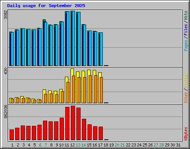Click the cyan Pages bar for day 15
The height and width of the screenshot is (149, 190).
[90, 48]
